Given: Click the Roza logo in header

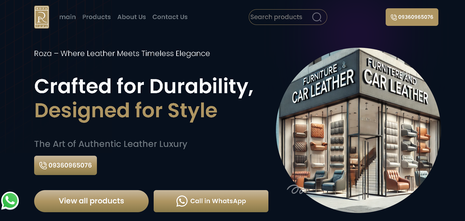Looking at the screenshot, I should 42,17.
